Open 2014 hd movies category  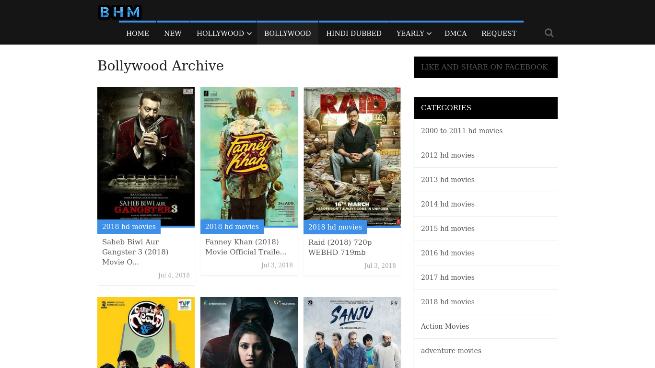tap(448, 204)
